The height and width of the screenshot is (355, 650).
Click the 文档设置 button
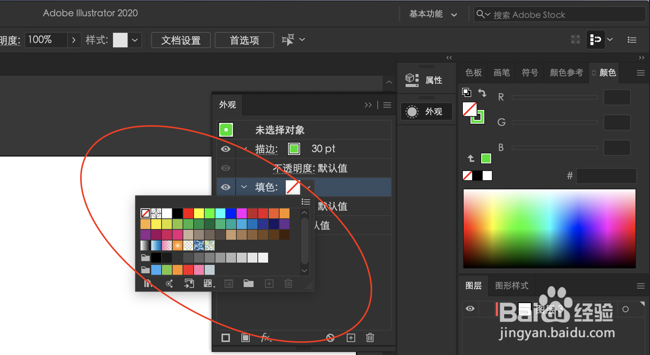tap(181, 40)
